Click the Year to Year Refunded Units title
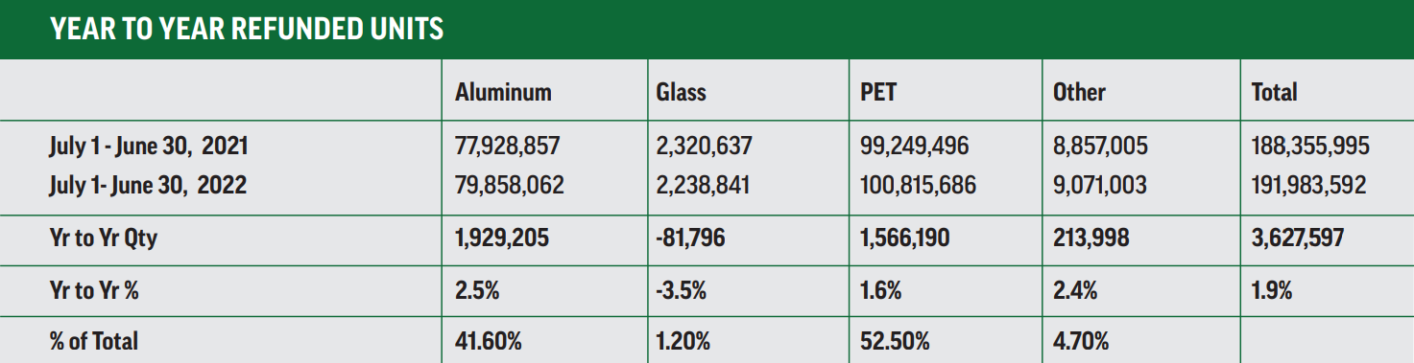Screen dimensions: 1414x363 point(247,29)
